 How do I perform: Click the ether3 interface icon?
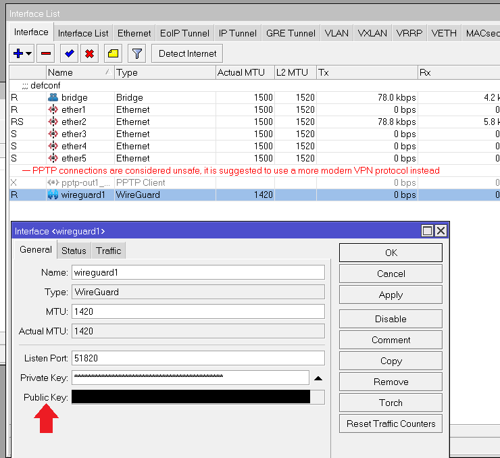coord(53,134)
